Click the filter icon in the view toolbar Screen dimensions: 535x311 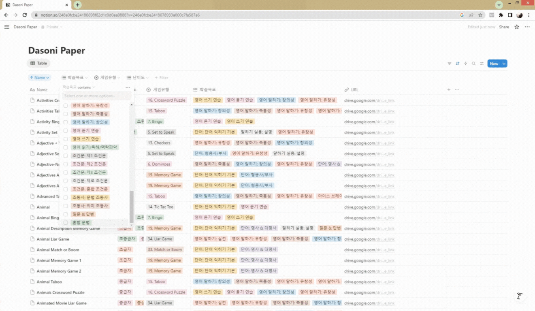tap(449, 64)
